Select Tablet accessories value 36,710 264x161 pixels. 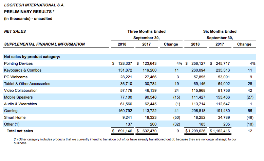pyautogui.click(x=126, y=84)
